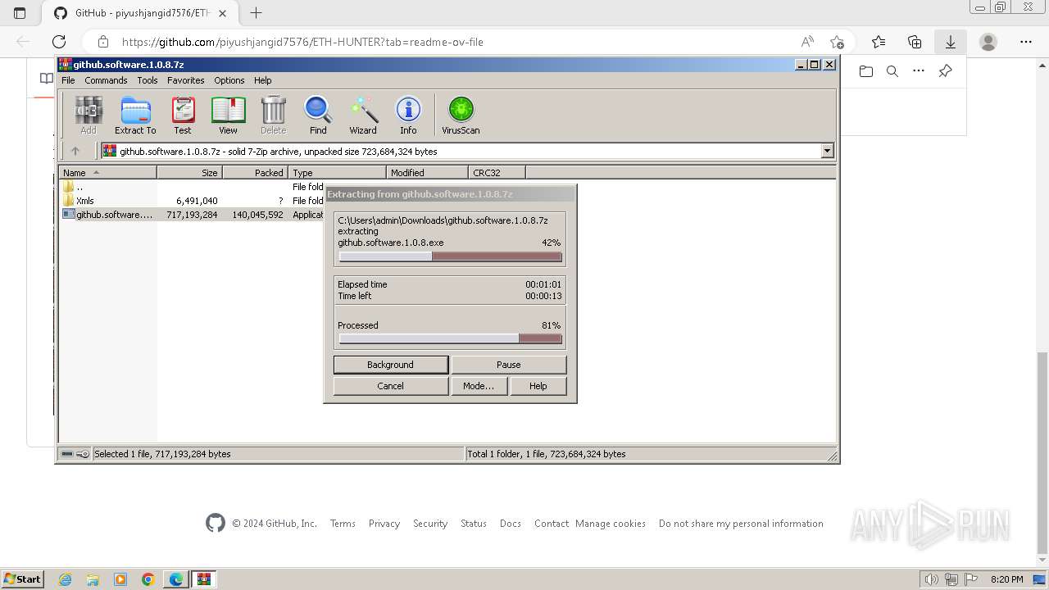
Task: Click Manage cookies link
Action: click(x=611, y=524)
